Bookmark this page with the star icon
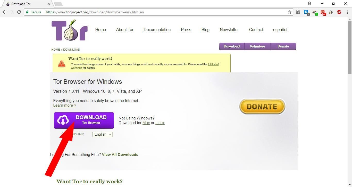This screenshot has width=352, height=187. [290, 12]
